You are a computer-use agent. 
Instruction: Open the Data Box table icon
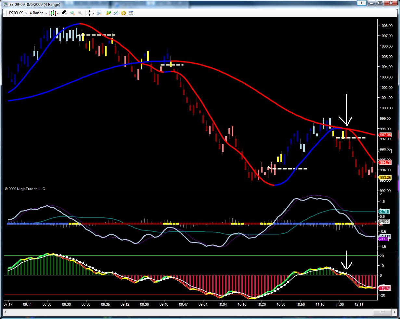(x=131, y=13)
